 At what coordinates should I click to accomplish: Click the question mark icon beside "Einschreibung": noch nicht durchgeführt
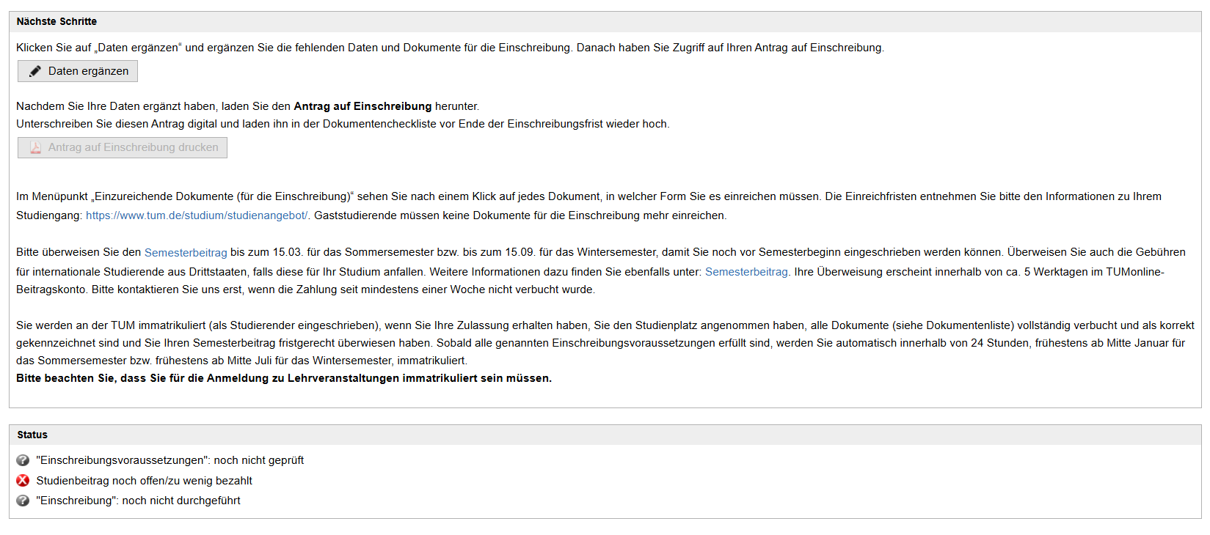[23, 501]
